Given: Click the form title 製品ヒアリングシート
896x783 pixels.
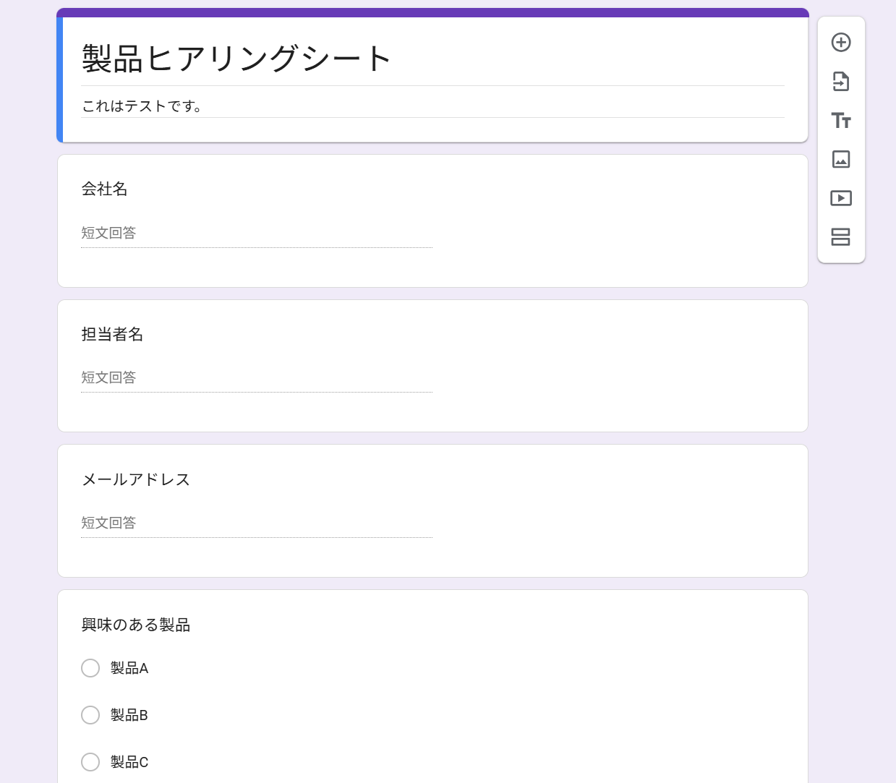Looking at the screenshot, I should coord(236,59).
